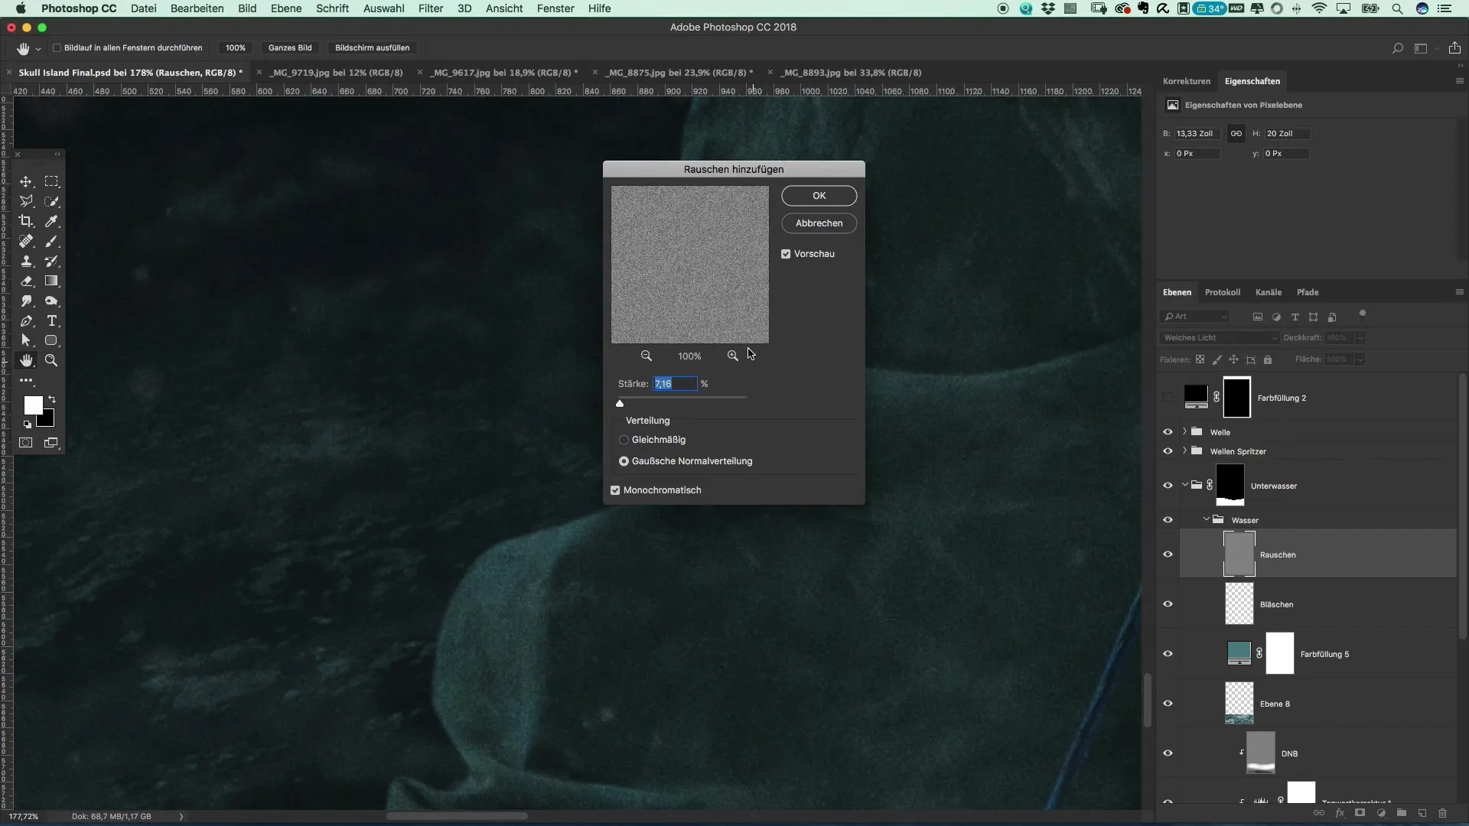Image resolution: width=1469 pixels, height=826 pixels.
Task: Select Gleichmäßig distribution option
Action: point(624,440)
